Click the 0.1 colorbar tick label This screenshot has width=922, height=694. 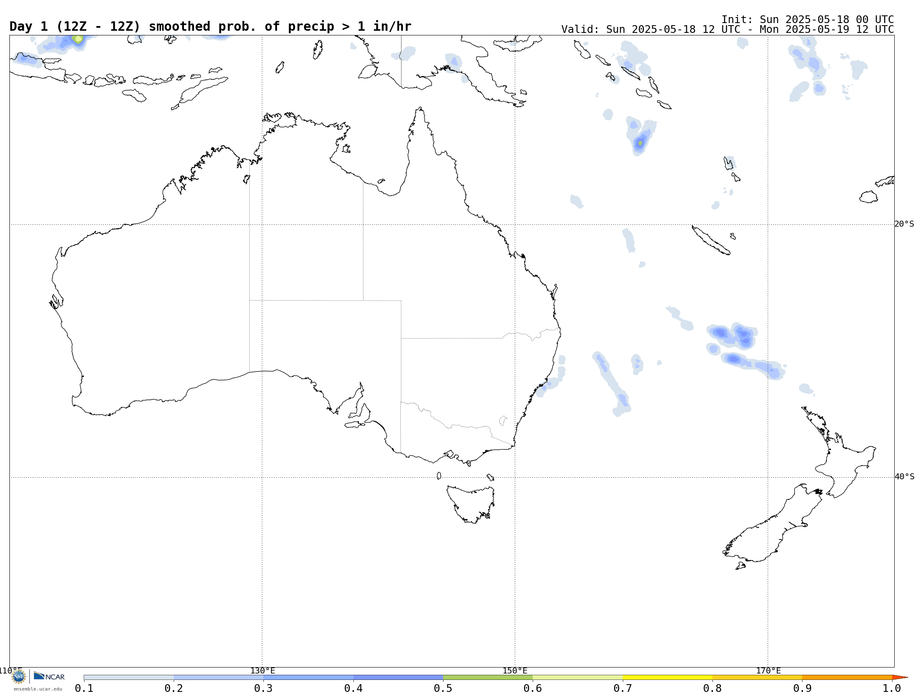click(x=84, y=688)
